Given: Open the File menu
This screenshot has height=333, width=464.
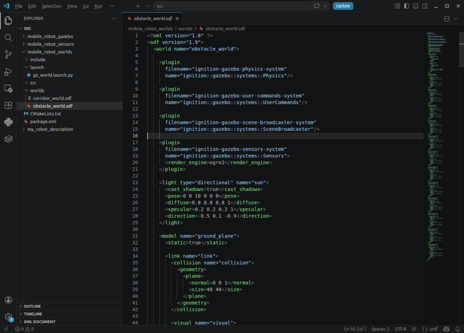Looking at the screenshot, I should (x=19, y=6).
